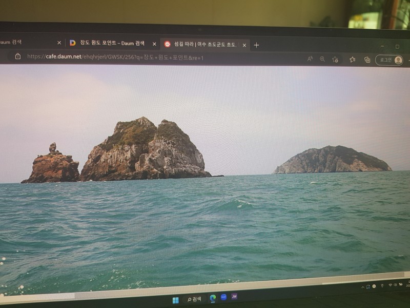
Task: Click the site info lock icon
Action: tap(18, 56)
